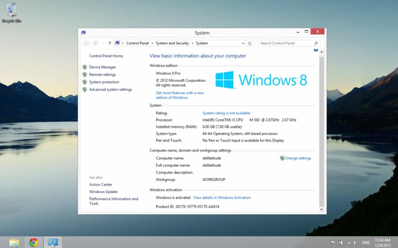Show hidden tray icons
This screenshot has width=398, height=248.
[x=326, y=243]
